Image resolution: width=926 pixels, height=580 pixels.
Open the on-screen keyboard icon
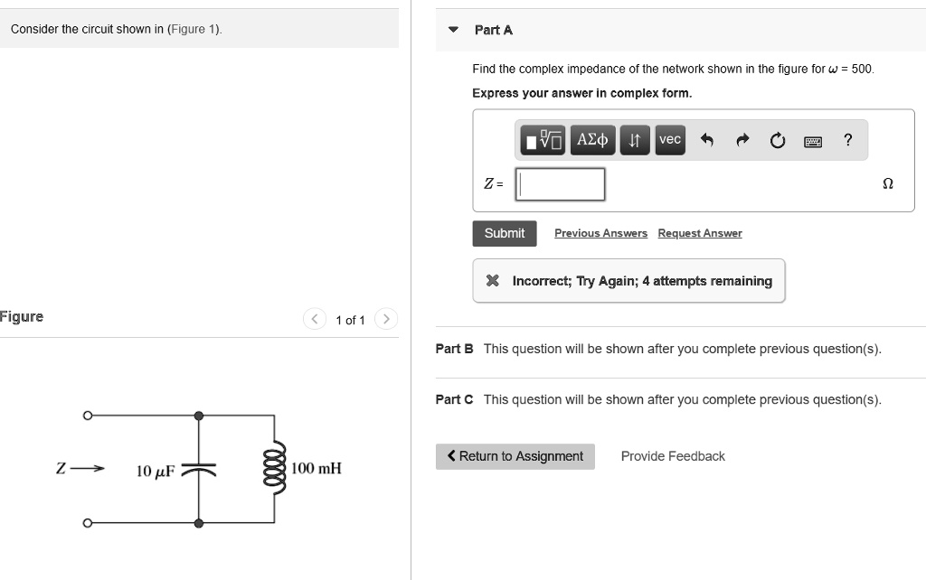pos(812,140)
